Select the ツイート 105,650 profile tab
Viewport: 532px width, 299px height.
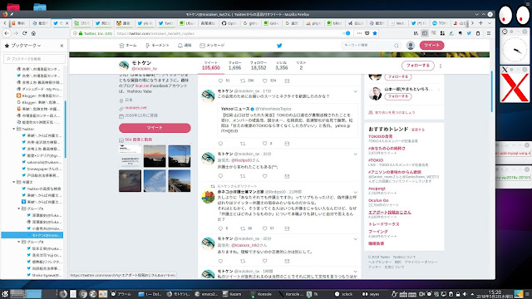coord(210,66)
